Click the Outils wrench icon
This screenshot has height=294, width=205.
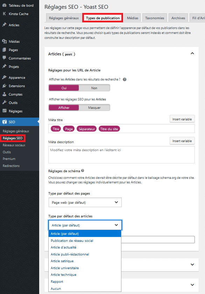click(4, 103)
